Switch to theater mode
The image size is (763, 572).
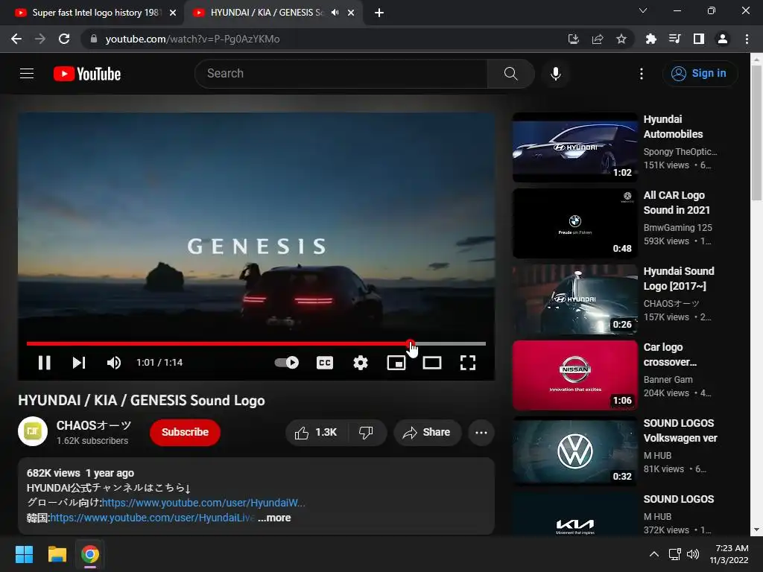click(432, 363)
